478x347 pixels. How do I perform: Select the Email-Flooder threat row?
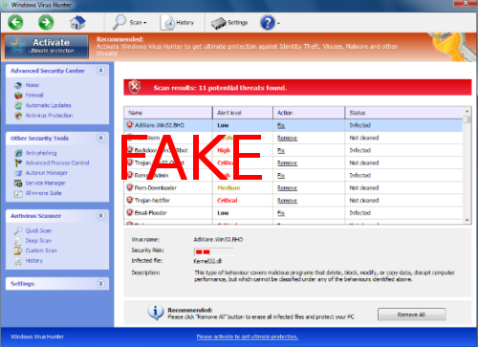point(293,212)
